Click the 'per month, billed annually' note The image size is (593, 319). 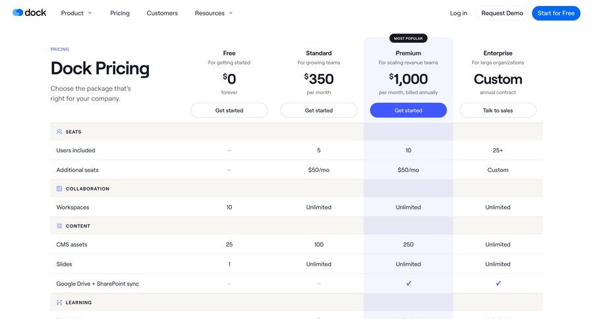click(x=409, y=92)
